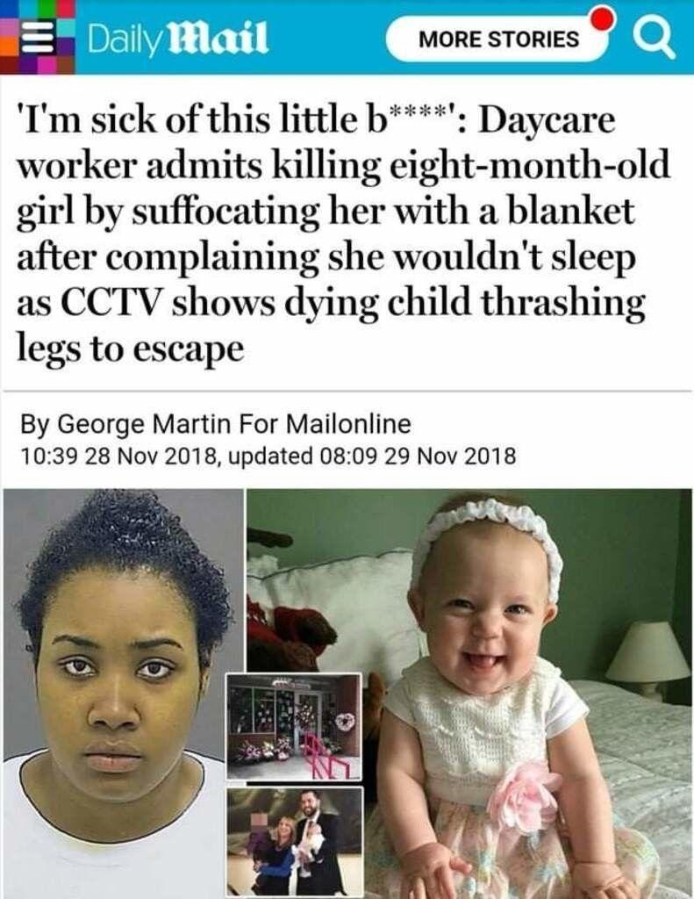Open the MORE STORIES button
Image resolution: width=694 pixels, height=899 pixels.
click(498, 39)
